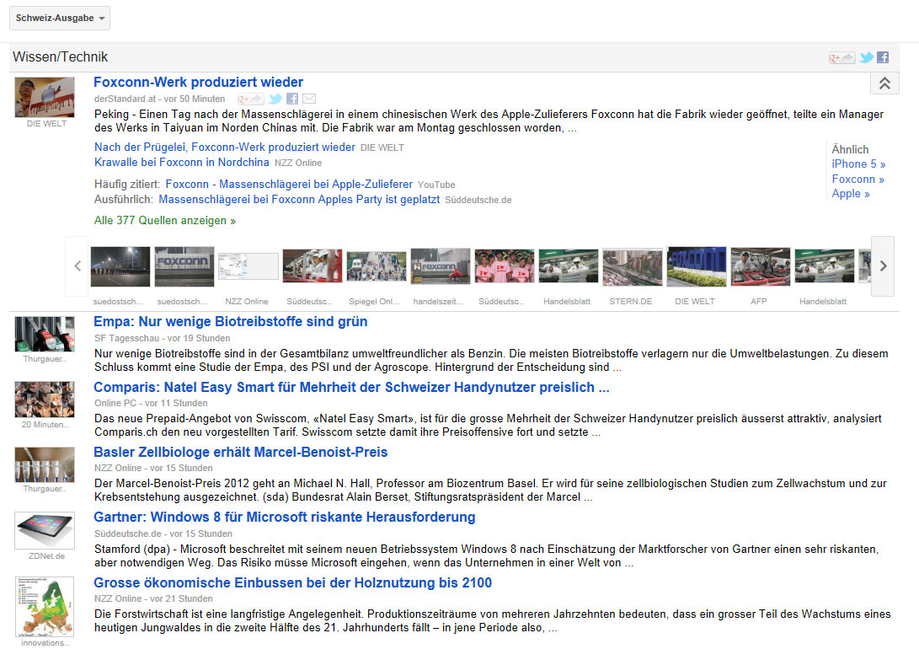Screen dimensions: 919x649
Task: Open Basler Zellbiologe erhält Marcel-Benoist-Preis
Action: click(240, 453)
